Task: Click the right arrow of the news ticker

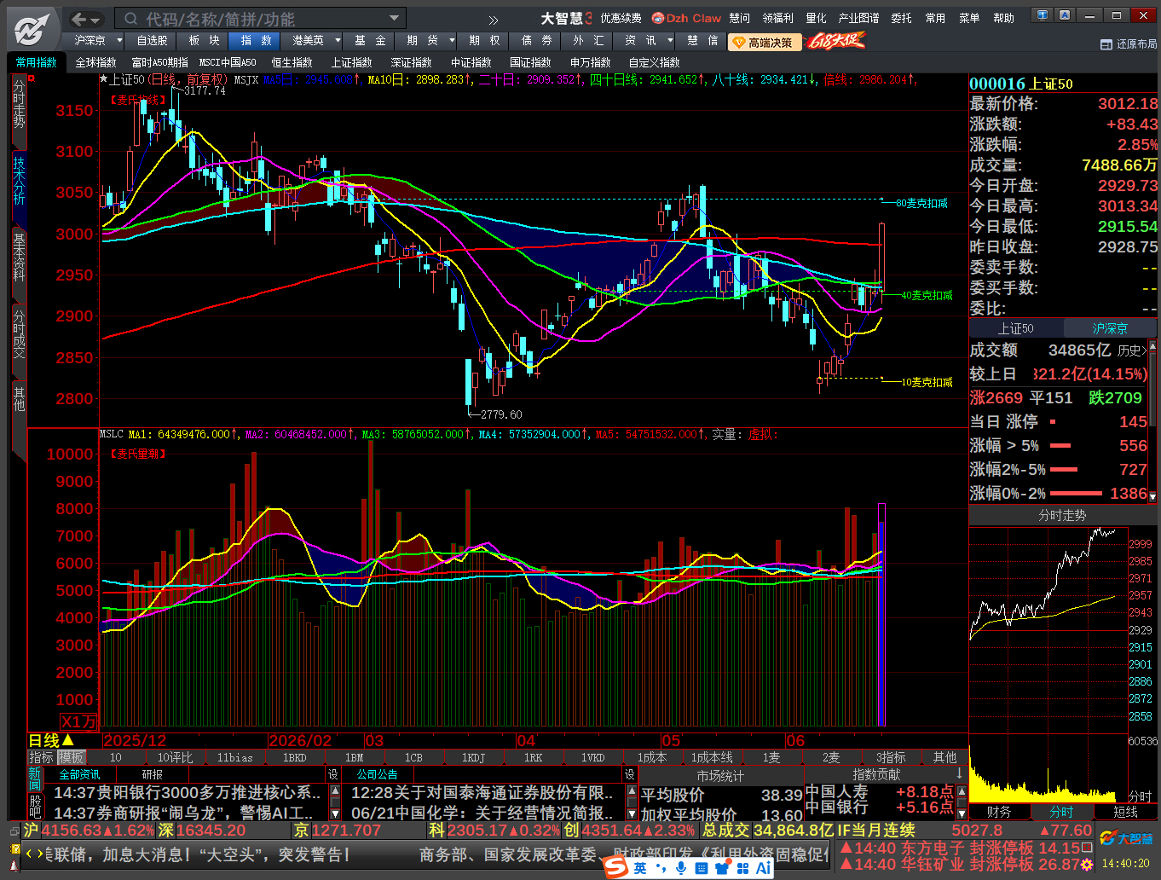Action: [x=39, y=854]
